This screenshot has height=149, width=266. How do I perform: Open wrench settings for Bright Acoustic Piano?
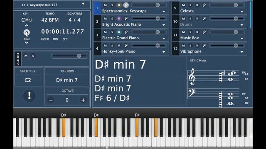[126, 19]
